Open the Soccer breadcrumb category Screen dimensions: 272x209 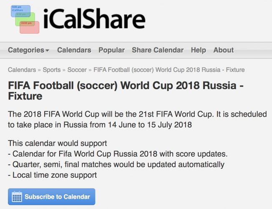[77, 70]
